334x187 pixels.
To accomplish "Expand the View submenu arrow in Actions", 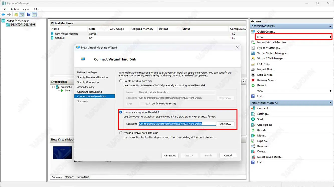I will [331, 91].
